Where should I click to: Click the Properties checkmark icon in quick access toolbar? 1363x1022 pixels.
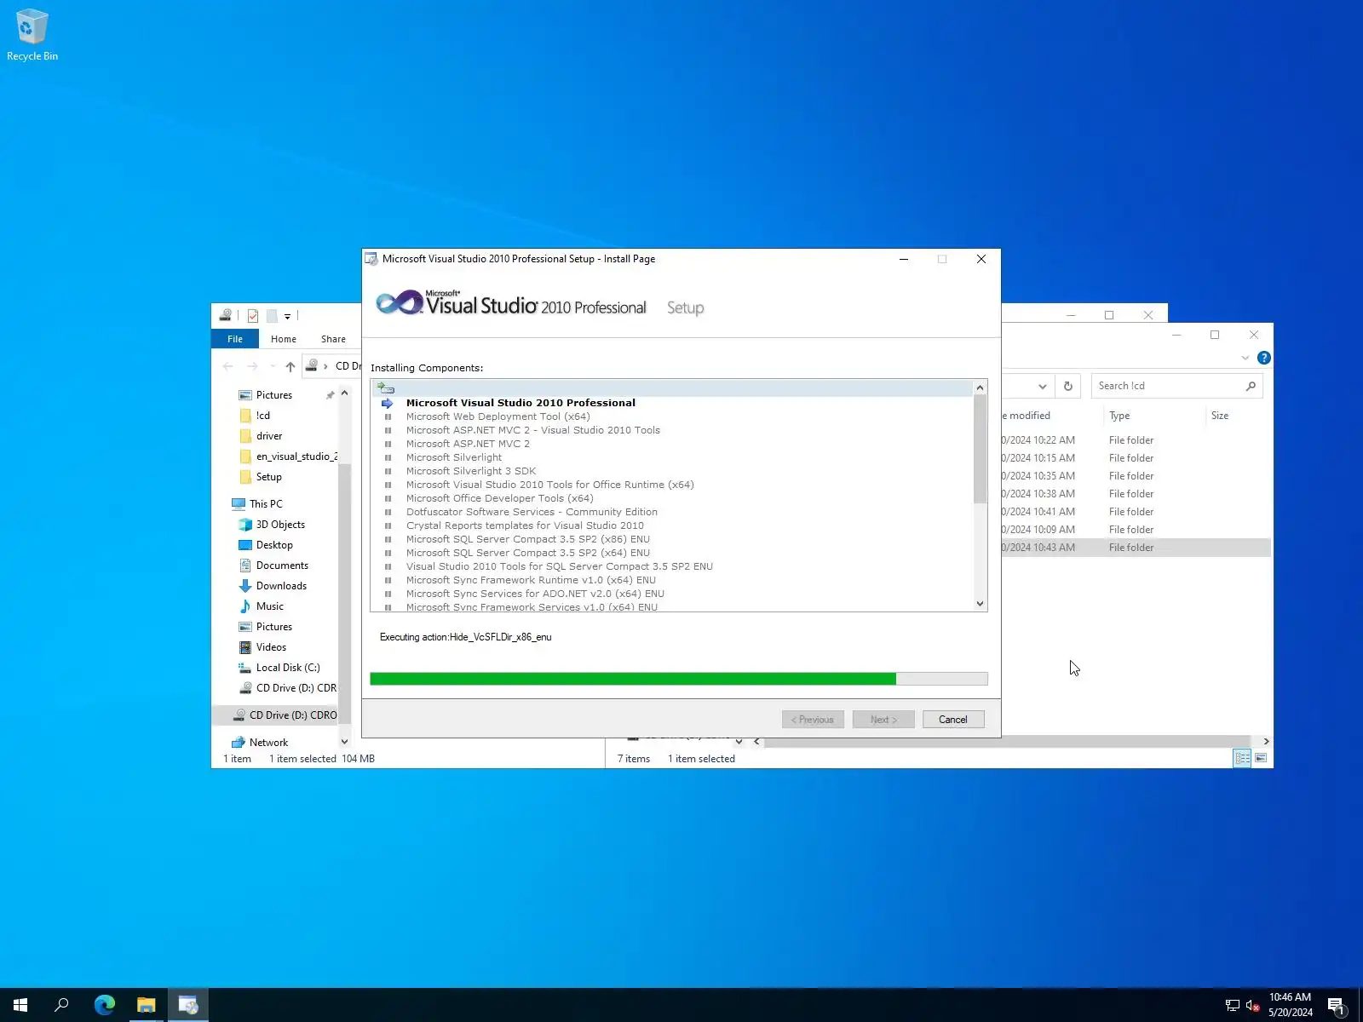[x=253, y=316]
